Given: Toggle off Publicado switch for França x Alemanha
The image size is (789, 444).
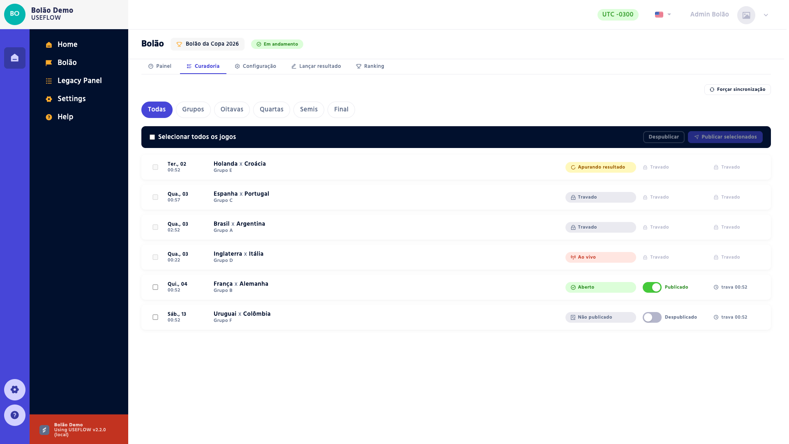Looking at the screenshot, I should [652, 287].
